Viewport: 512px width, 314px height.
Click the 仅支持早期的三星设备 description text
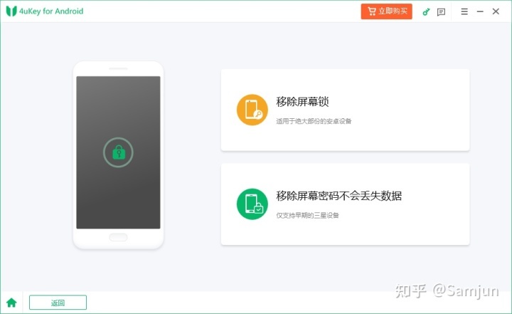(307, 215)
